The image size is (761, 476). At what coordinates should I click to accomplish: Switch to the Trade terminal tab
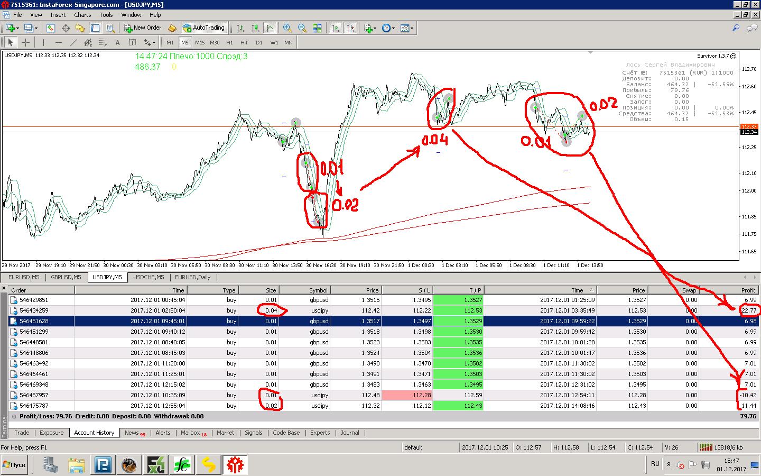[x=22, y=433]
